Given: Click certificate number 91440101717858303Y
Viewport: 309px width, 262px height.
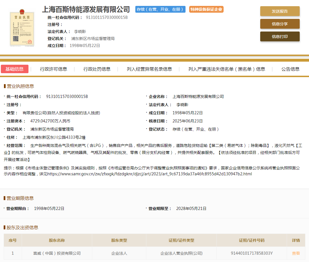Looking at the screenshot, I should coord(252,253).
